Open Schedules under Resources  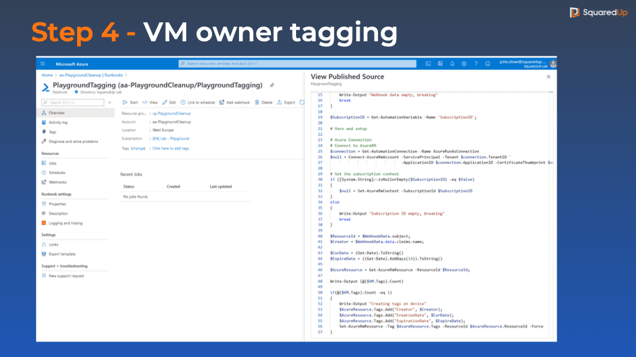[57, 173]
